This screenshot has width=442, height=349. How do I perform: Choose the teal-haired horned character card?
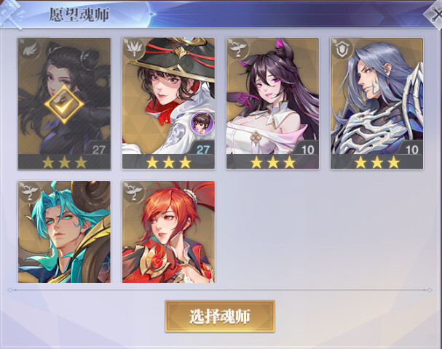click(x=64, y=232)
